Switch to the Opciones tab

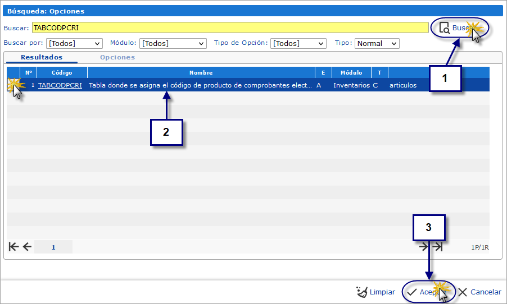tap(117, 57)
